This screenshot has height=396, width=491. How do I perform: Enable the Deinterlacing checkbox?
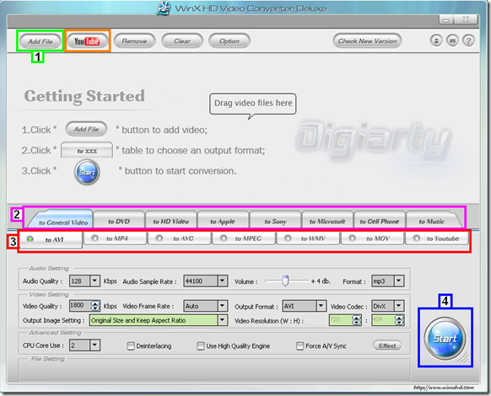pos(131,346)
